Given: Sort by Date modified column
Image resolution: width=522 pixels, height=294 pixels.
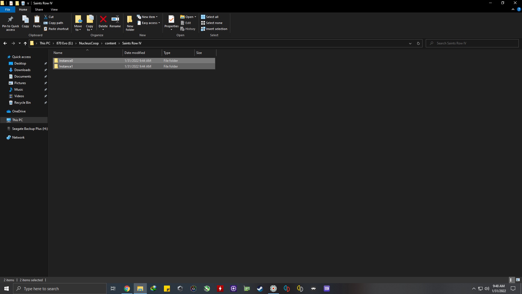Looking at the screenshot, I should click(142, 53).
